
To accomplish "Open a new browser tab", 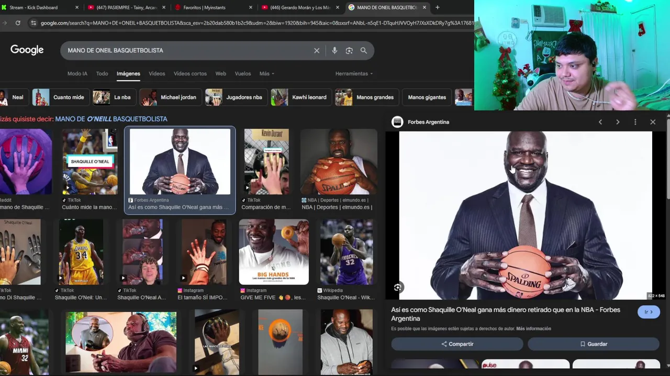I will click(x=438, y=7).
